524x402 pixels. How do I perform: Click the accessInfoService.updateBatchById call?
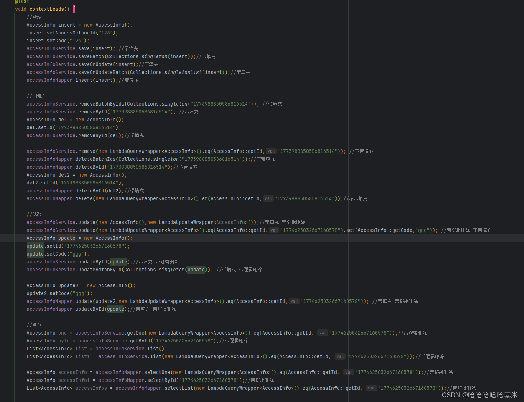120,270
